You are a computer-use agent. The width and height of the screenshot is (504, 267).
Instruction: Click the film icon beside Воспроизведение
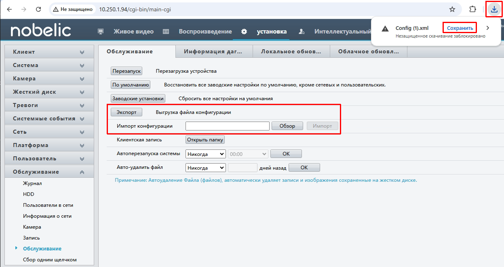tap(166, 32)
